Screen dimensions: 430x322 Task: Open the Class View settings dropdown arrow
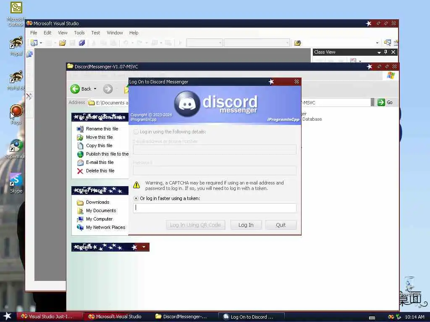point(360,61)
